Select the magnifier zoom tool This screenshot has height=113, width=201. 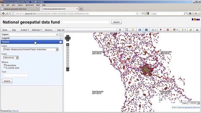click(x=133, y=30)
